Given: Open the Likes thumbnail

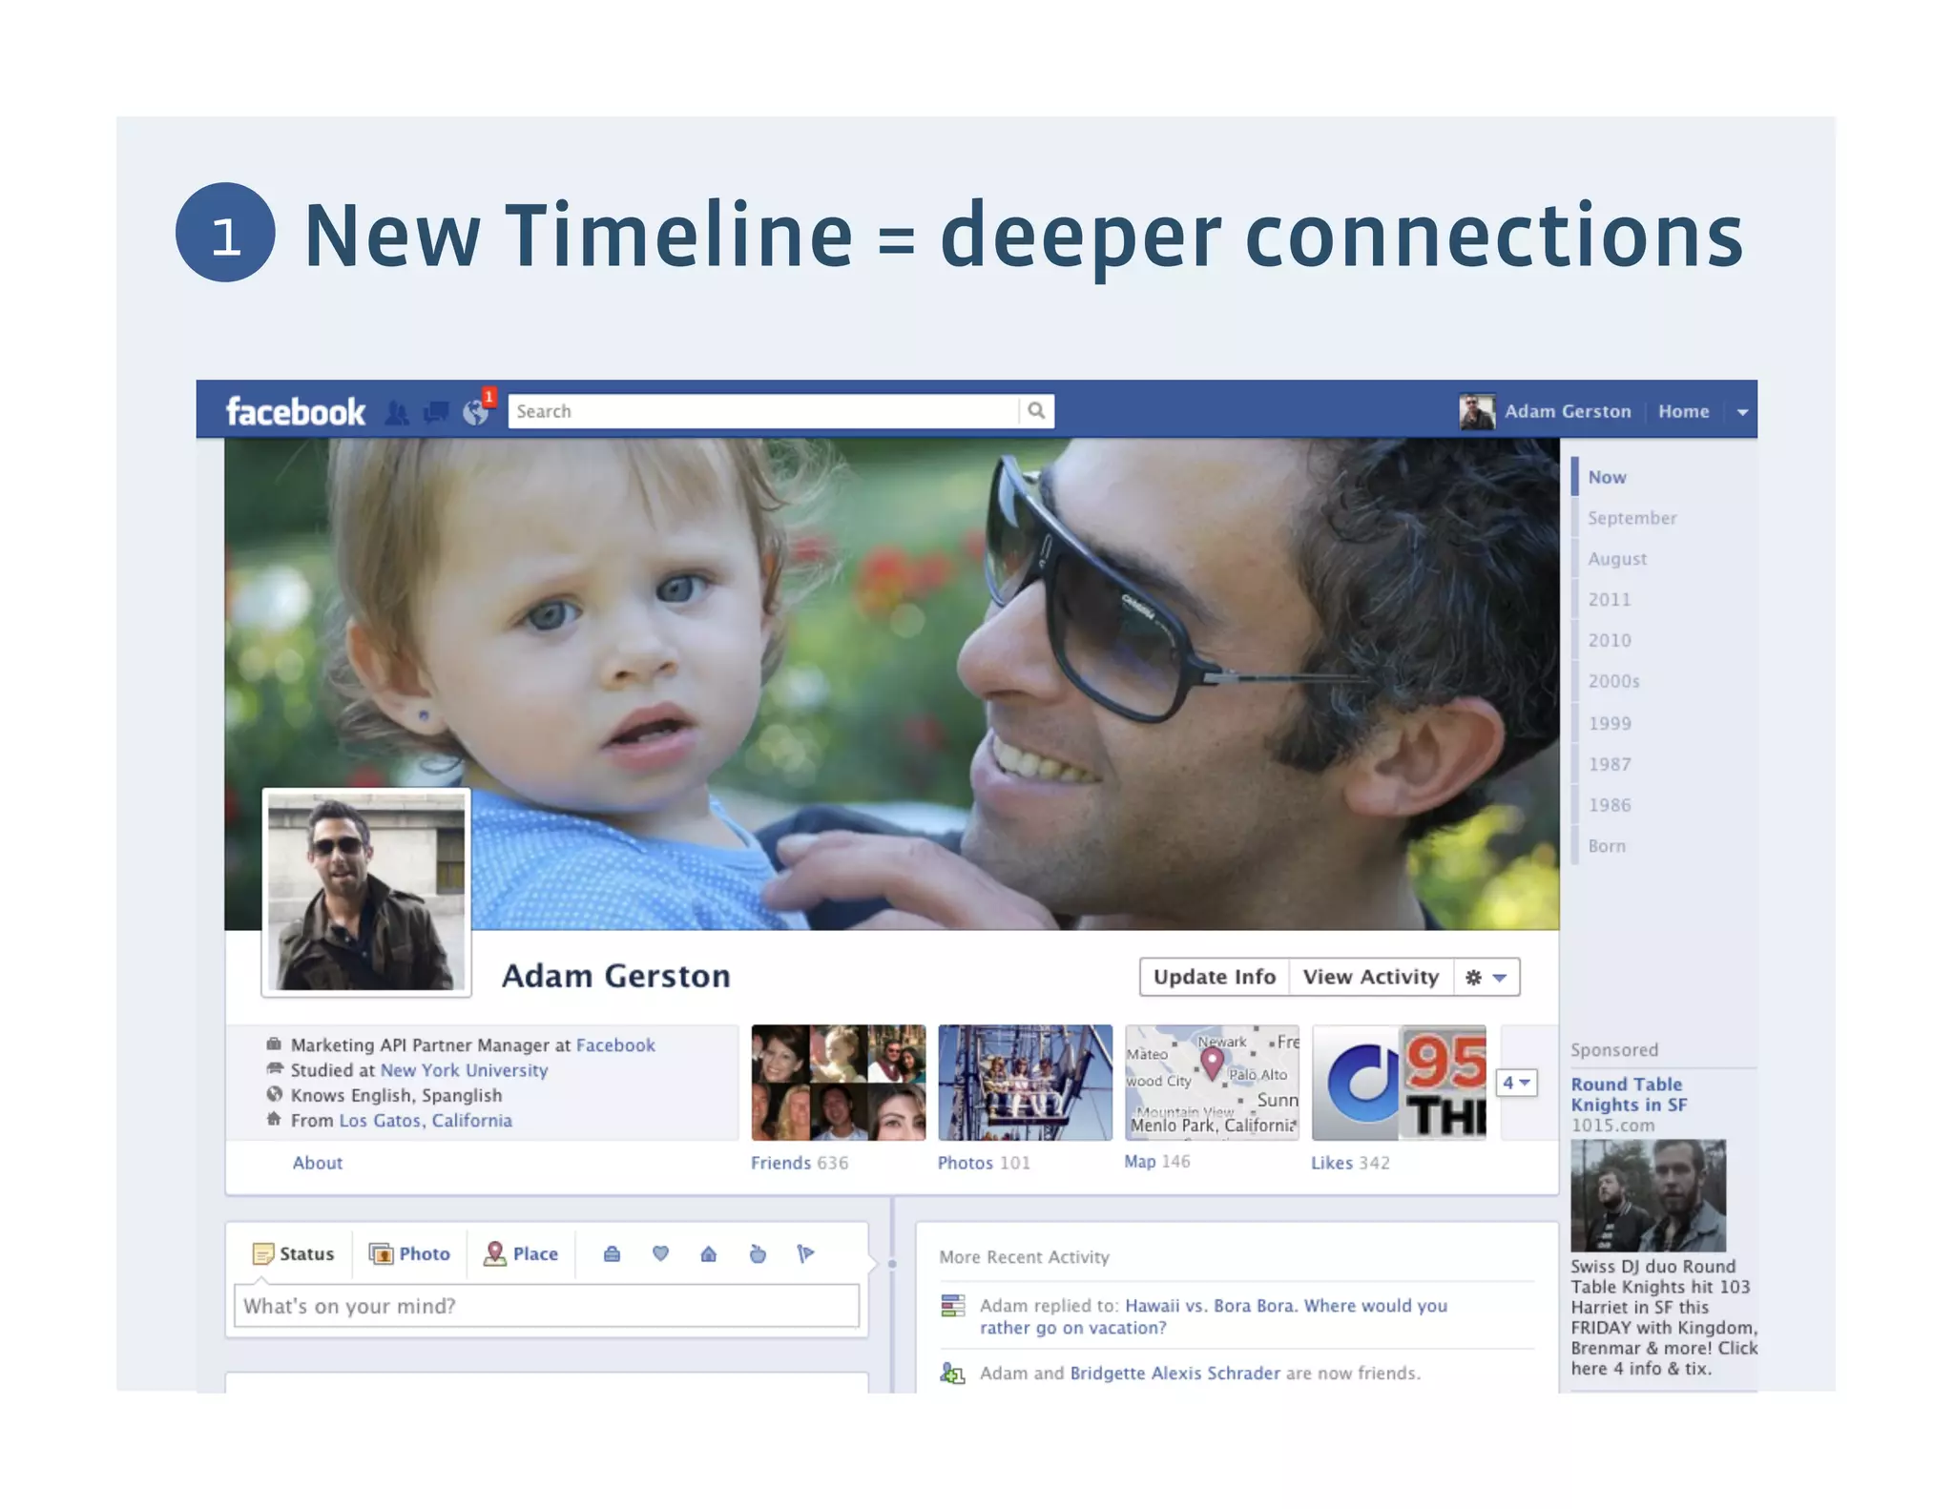Looking at the screenshot, I should (1399, 1083).
